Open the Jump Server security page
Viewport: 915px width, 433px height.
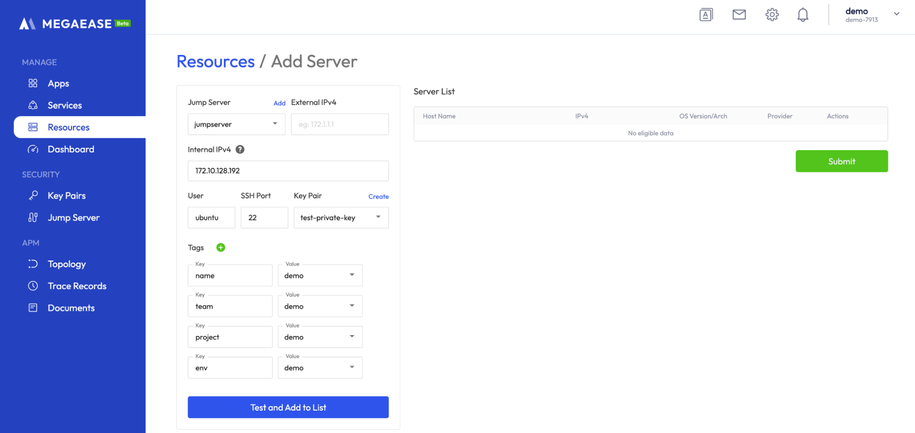pos(73,217)
